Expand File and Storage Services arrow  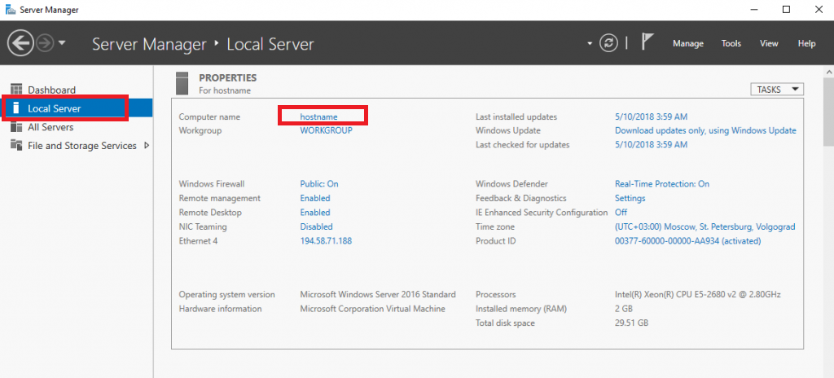[147, 145]
